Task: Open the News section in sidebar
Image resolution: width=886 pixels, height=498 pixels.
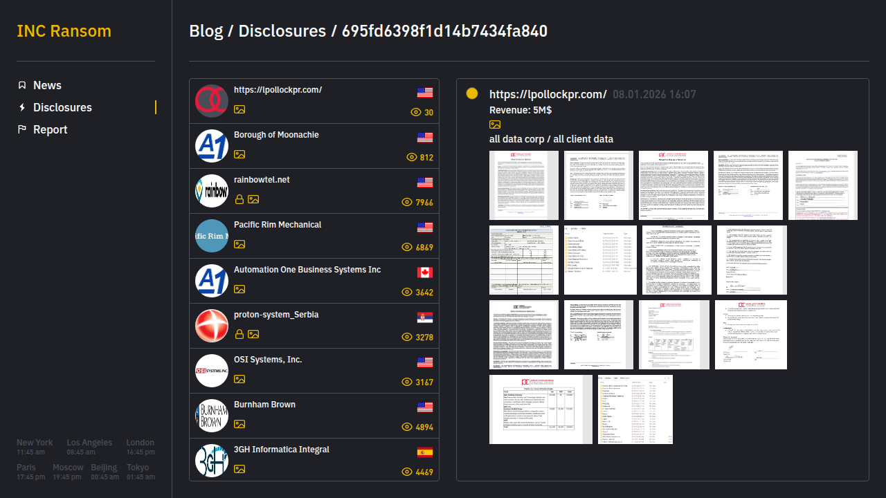Action: [47, 85]
